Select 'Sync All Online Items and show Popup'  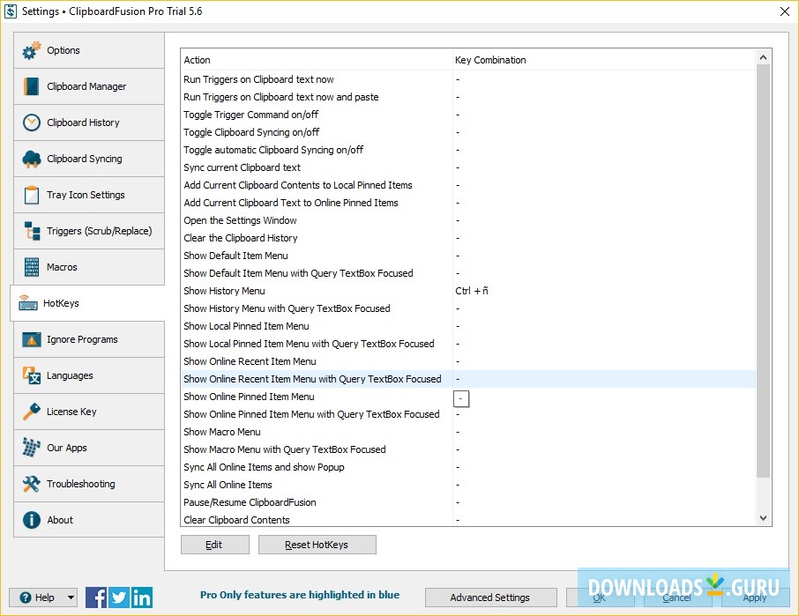click(467, 467)
